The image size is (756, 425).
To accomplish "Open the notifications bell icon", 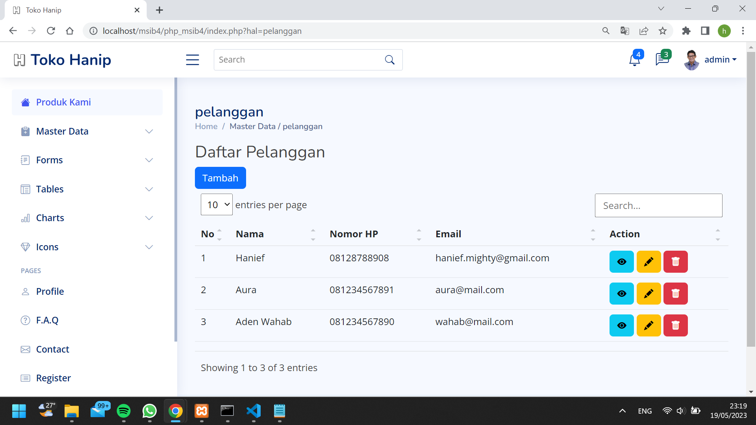I will [634, 60].
